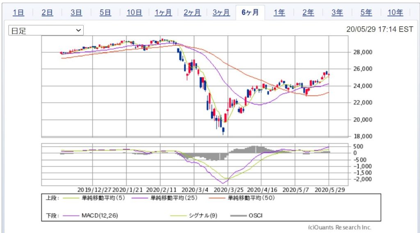The height and width of the screenshot is (233, 420).
Task: Open the 2ヶ月 chart tab
Action: point(192,13)
